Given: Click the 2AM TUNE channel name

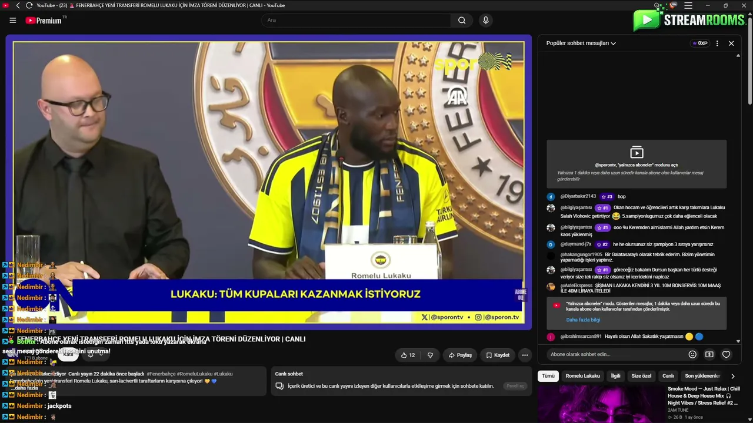Looking at the screenshot, I should coord(678,410).
